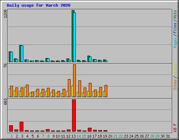Click the 'Daily usage for March 2026' title

(38, 6)
